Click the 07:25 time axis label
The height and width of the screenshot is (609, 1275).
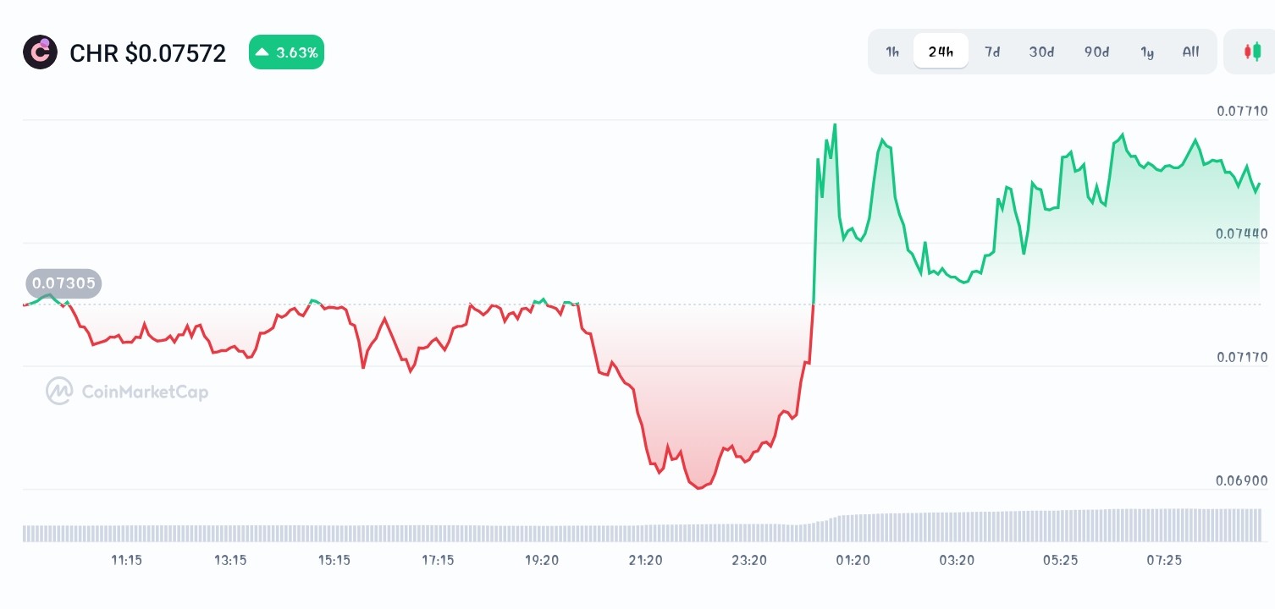click(x=1164, y=560)
